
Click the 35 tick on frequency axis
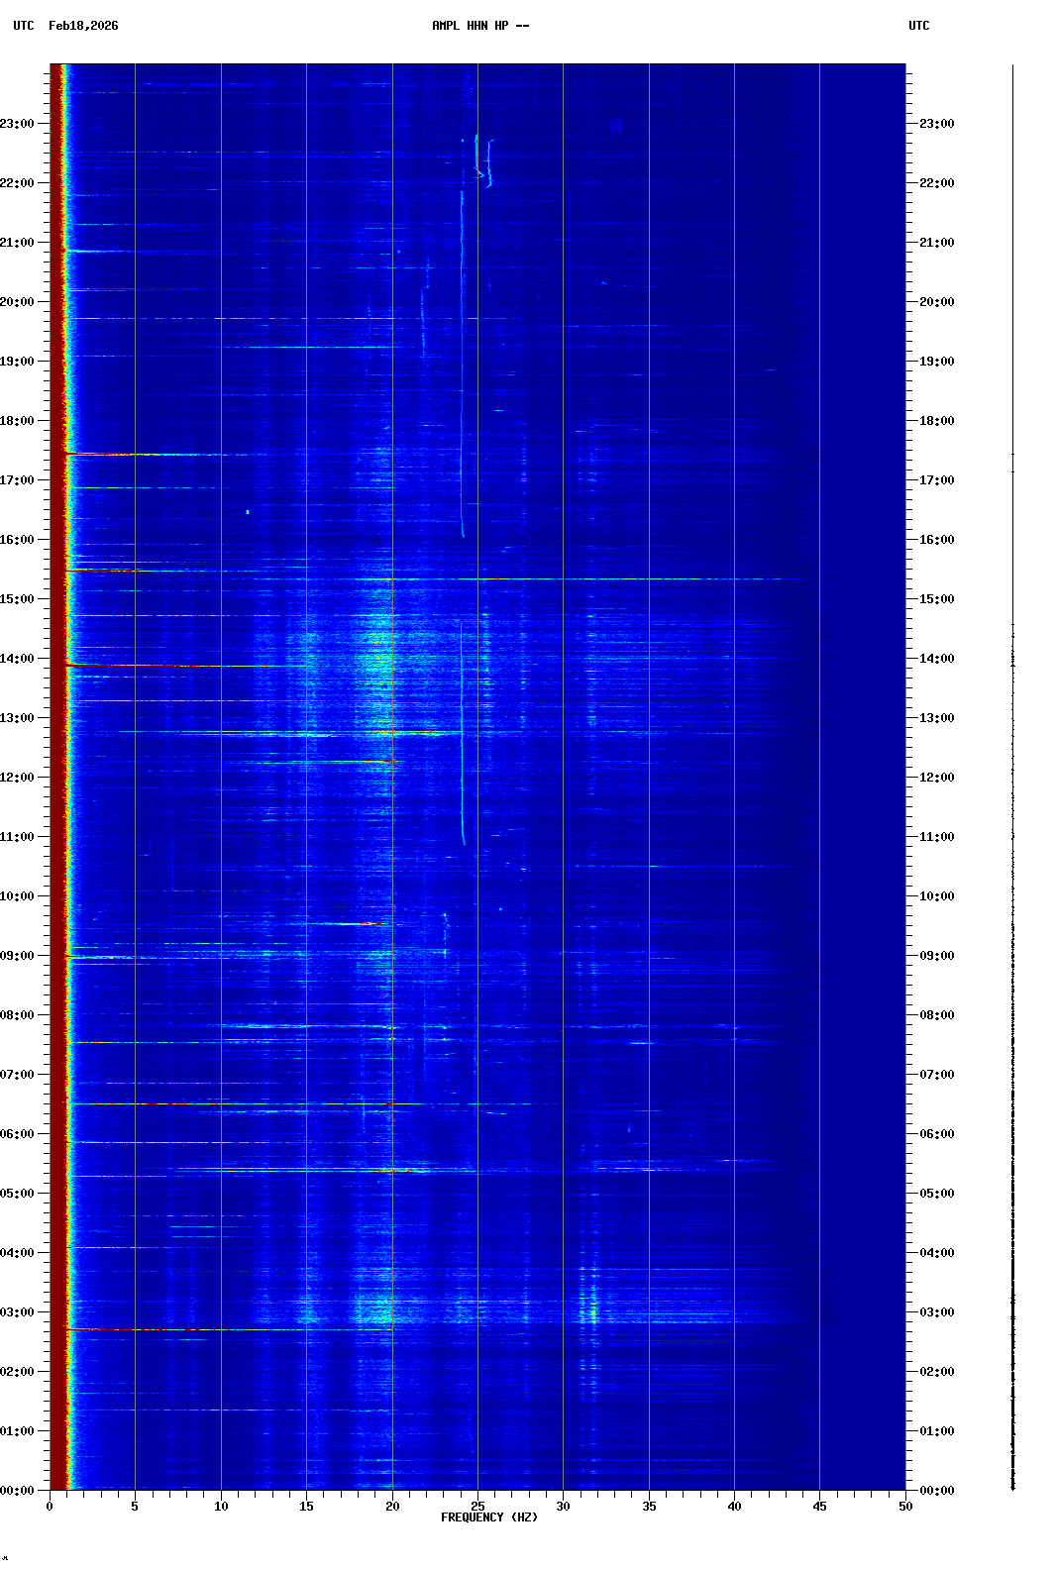pyautogui.click(x=649, y=1507)
